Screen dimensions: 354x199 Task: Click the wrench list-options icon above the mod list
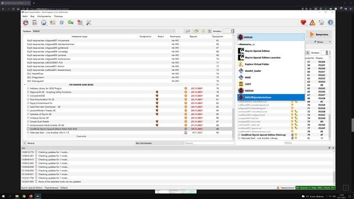pos(188,31)
